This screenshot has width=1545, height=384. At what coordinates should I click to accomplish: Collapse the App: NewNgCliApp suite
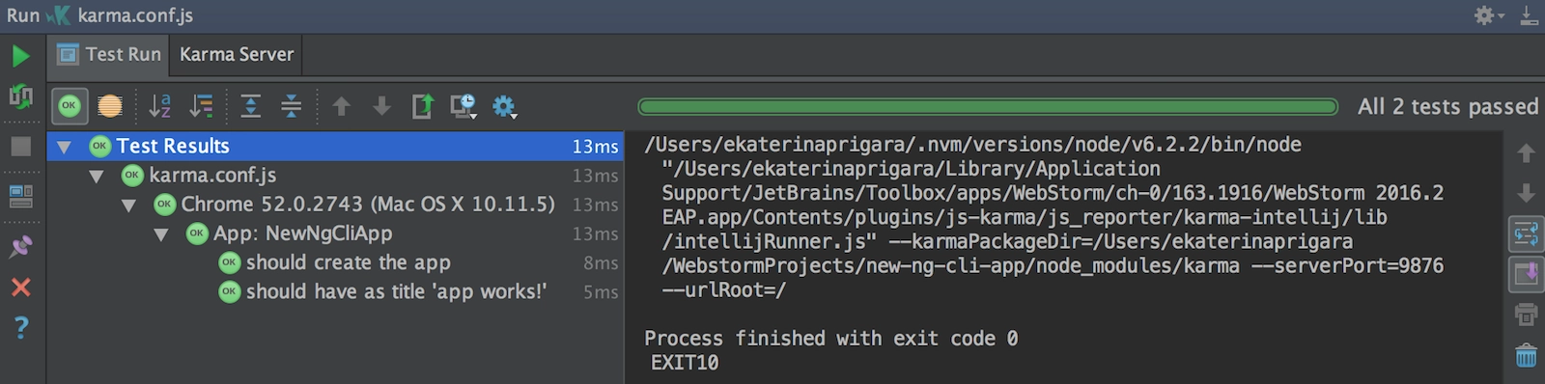pos(161,234)
